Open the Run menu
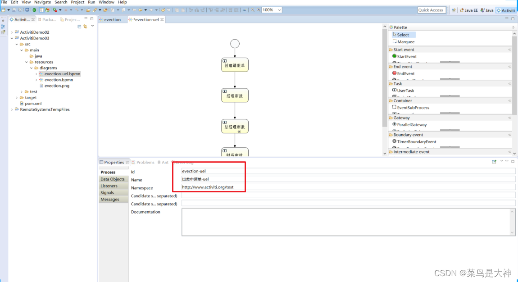The height and width of the screenshot is (282, 518). [x=91, y=2]
